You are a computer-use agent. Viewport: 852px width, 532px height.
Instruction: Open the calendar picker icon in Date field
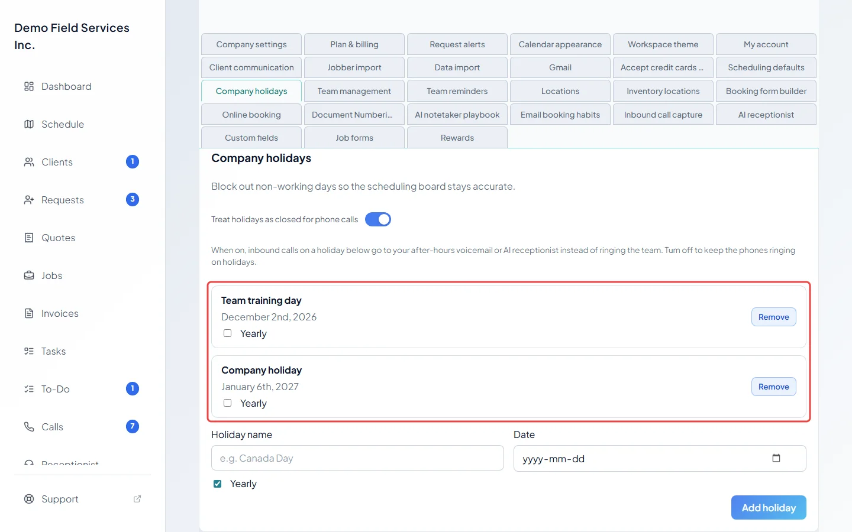(776, 458)
